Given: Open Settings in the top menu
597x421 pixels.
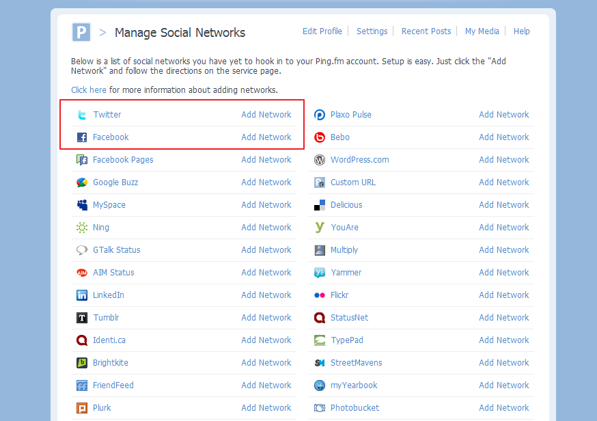Looking at the screenshot, I should [x=372, y=31].
